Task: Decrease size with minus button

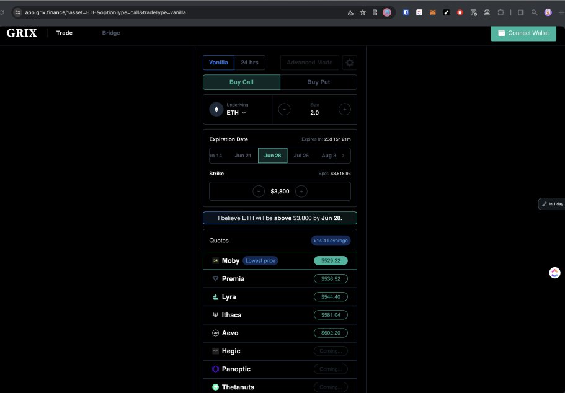Action: point(284,110)
